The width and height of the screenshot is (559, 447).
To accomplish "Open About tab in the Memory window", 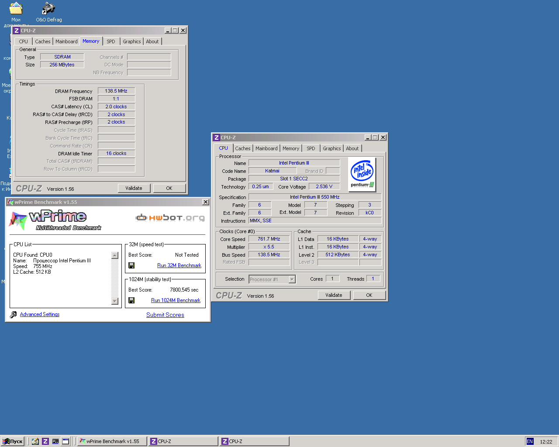I will click(x=152, y=41).
